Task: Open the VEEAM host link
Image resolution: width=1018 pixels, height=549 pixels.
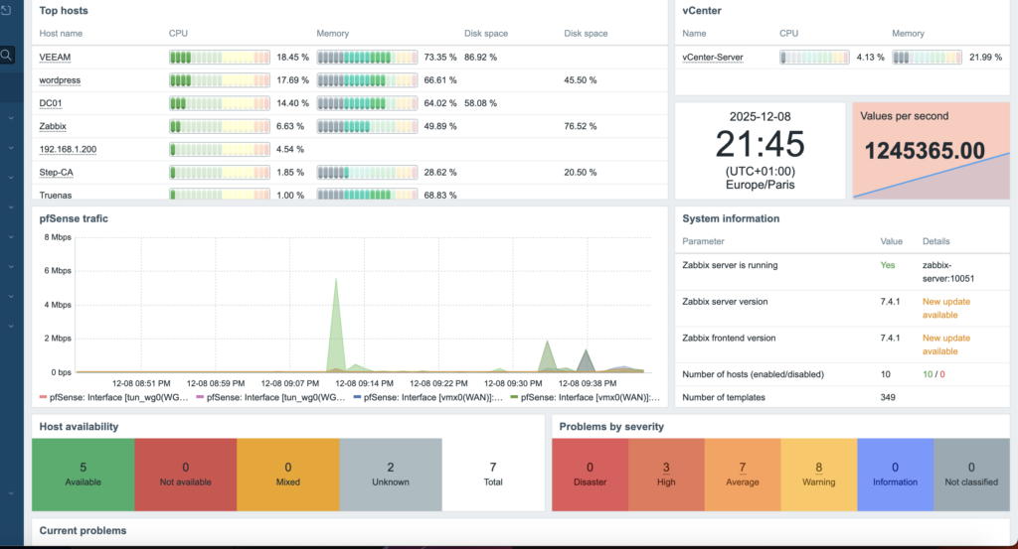Action: click(56, 58)
